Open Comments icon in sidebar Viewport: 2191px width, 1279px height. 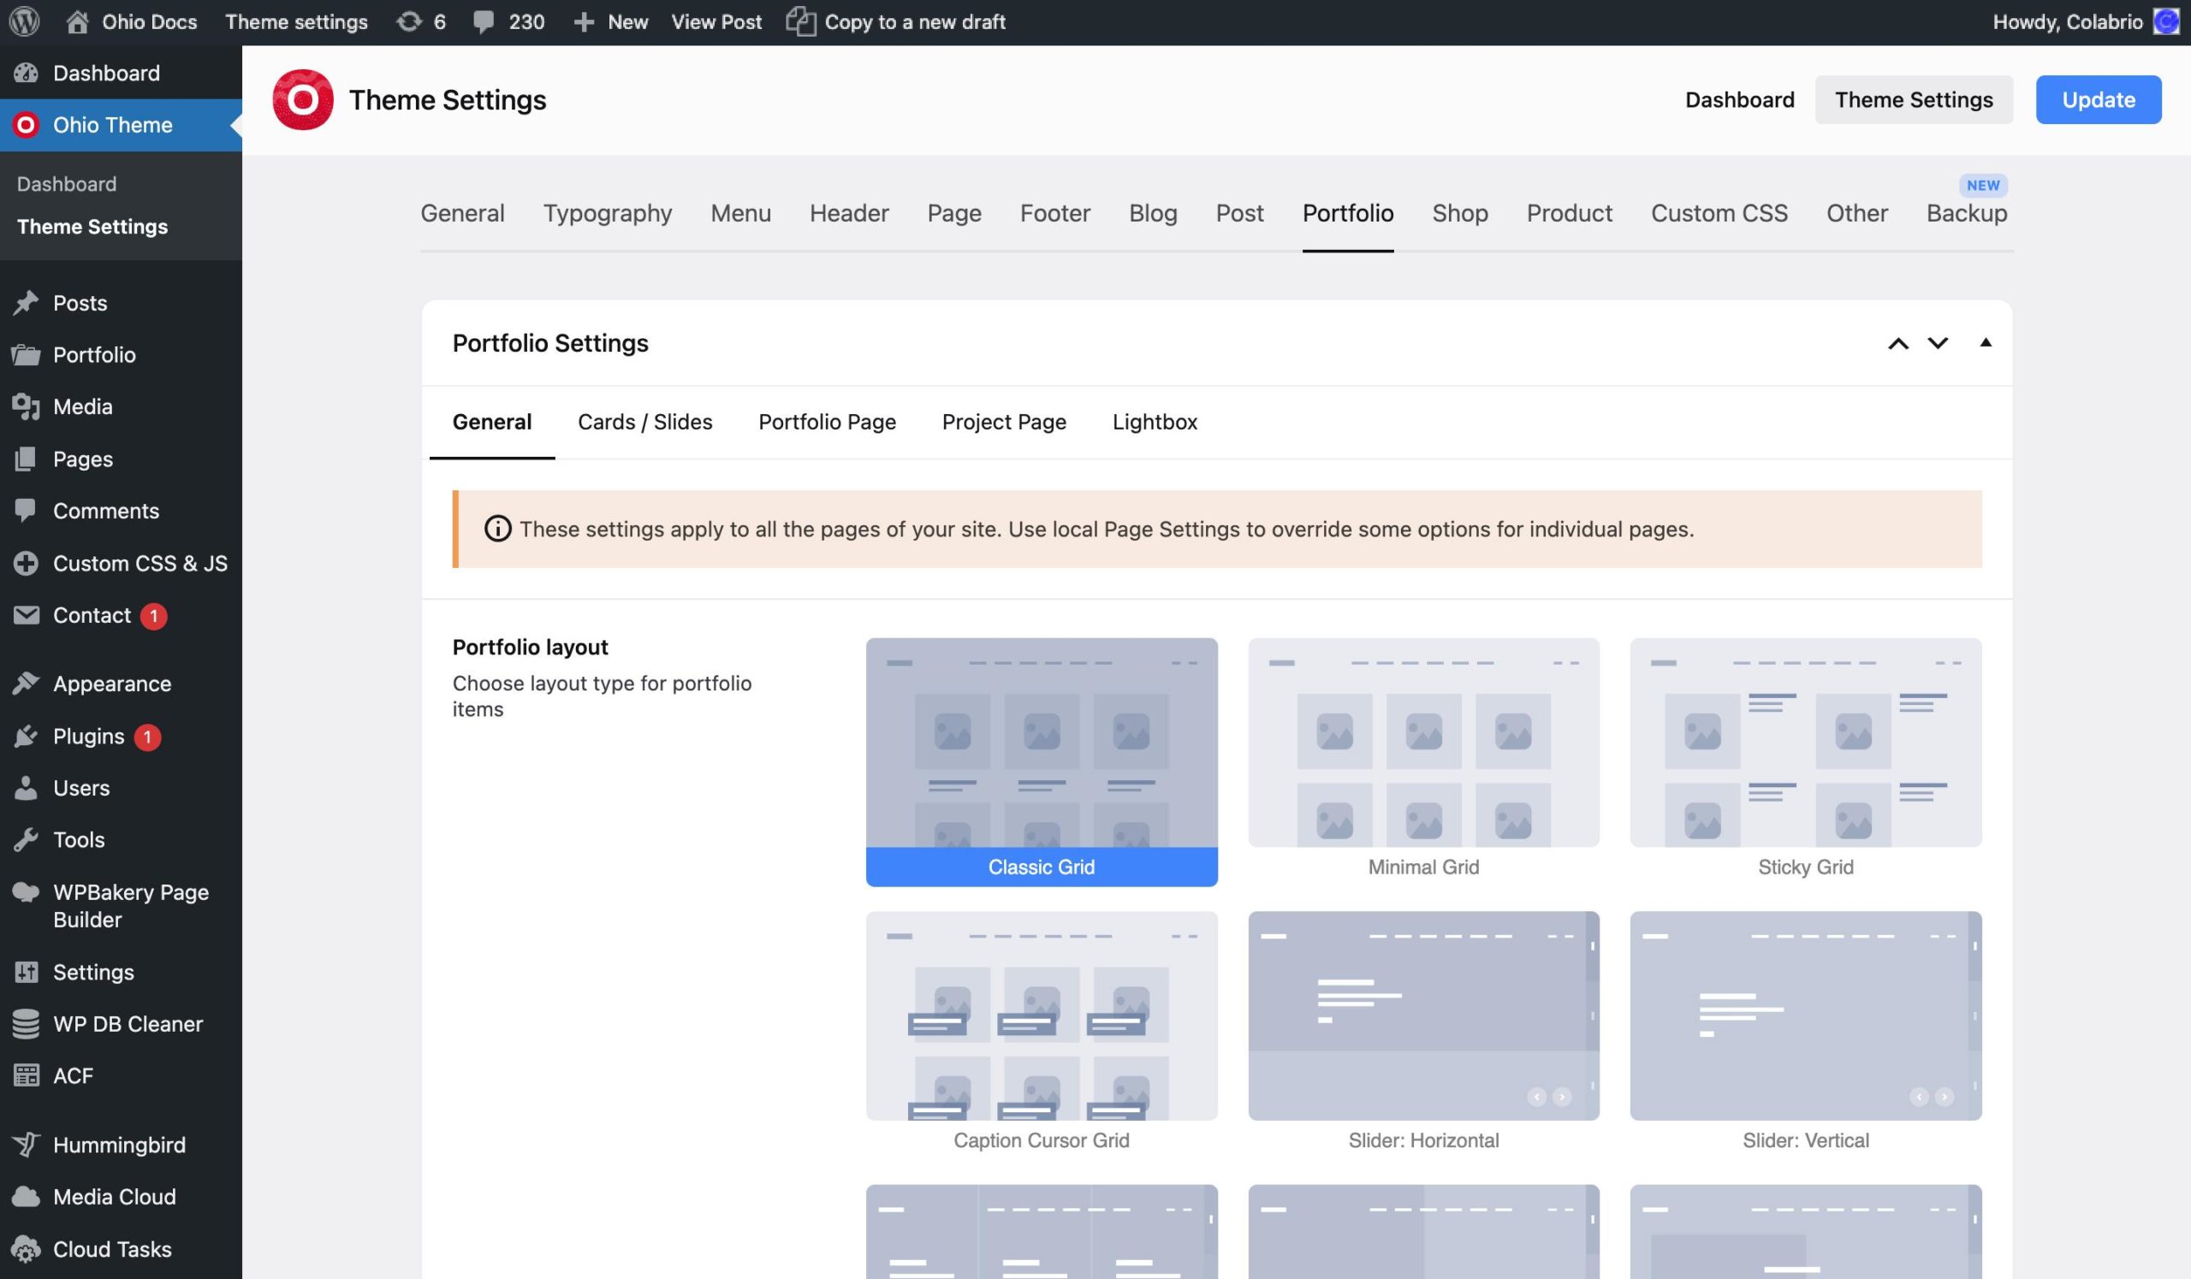(x=26, y=511)
